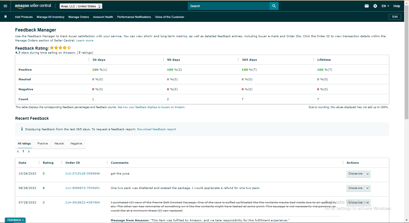409x223 pixels.
Task: Click the 10/26/2023 date cell
Action: point(28,174)
